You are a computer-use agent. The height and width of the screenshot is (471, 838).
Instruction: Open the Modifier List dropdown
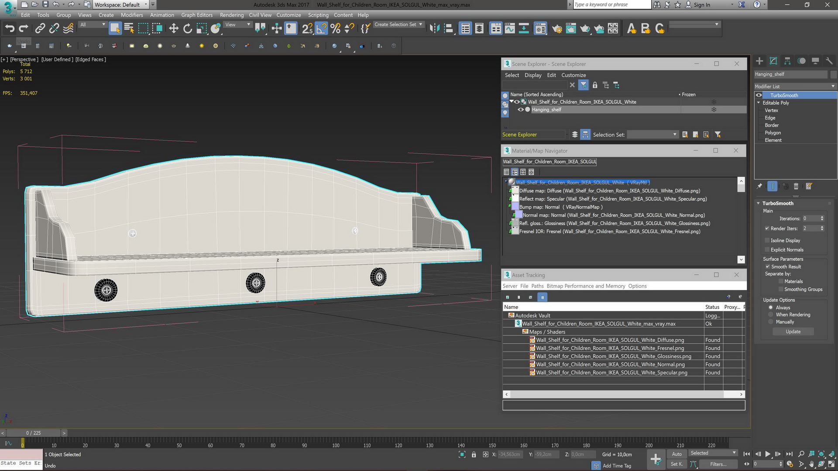pyautogui.click(x=795, y=86)
